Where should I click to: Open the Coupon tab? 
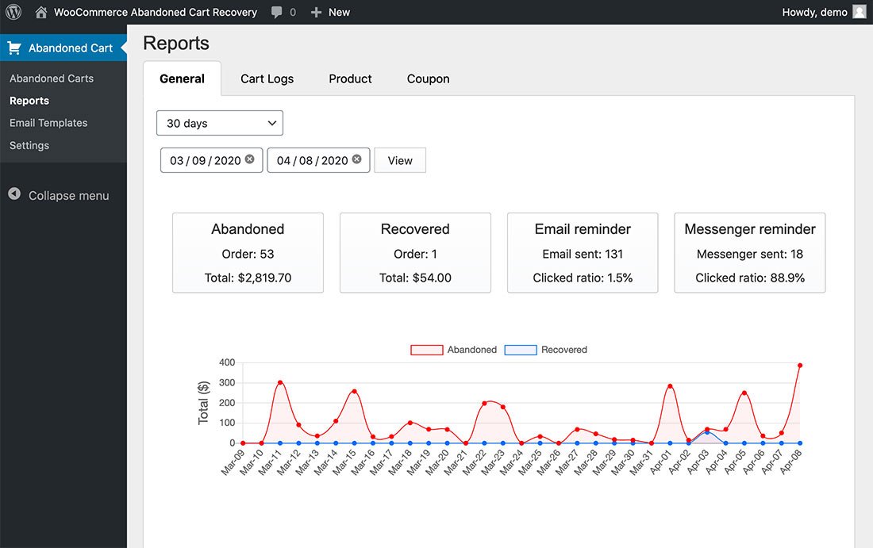click(428, 79)
